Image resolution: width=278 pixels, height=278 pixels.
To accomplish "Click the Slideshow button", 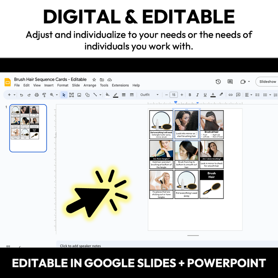I will coord(267,82).
